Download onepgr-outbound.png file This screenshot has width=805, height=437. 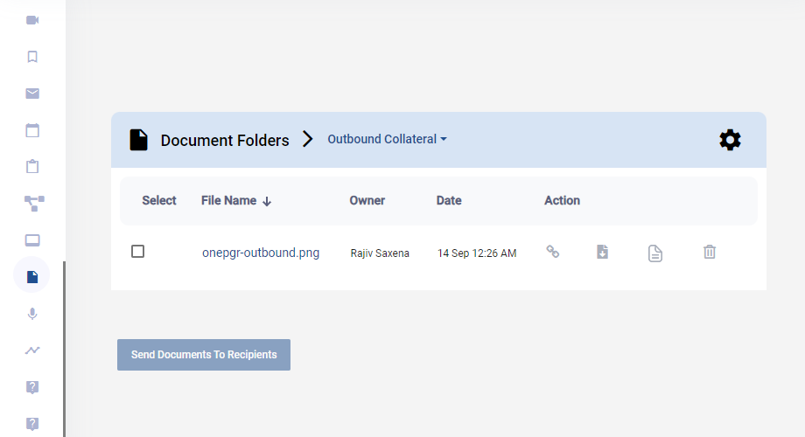(602, 252)
